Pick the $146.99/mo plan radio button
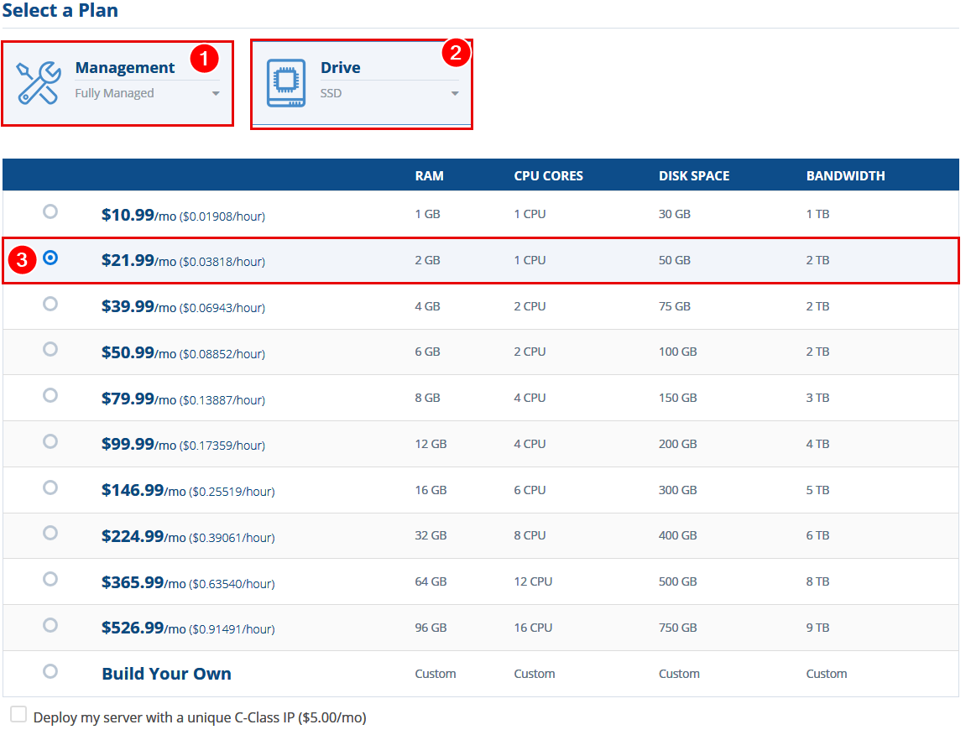Image resolution: width=971 pixels, height=735 pixels. coord(50,488)
